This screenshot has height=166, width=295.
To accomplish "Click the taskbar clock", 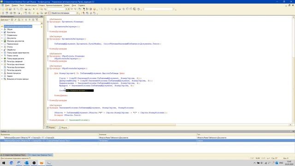I will pyautogui.click(x=289, y=163).
